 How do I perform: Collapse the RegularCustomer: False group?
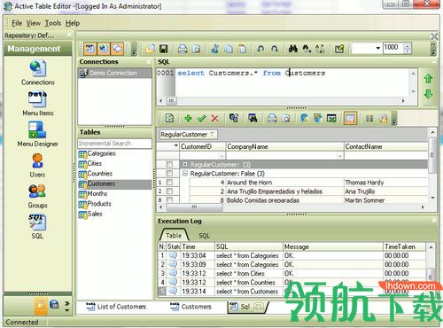click(185, 173)
